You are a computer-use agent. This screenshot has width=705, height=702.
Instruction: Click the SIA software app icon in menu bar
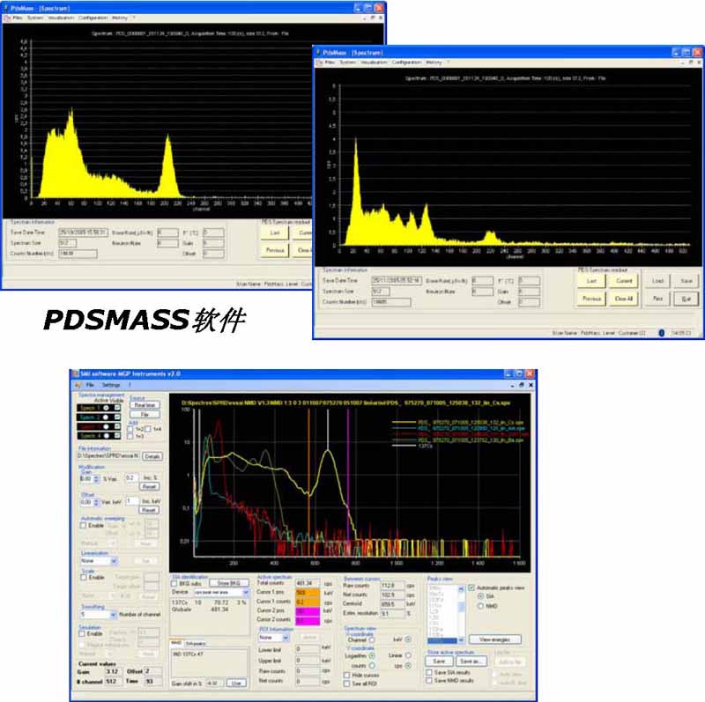point(77,385)
